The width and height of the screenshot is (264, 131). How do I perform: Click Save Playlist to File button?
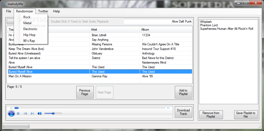point(246,115)
